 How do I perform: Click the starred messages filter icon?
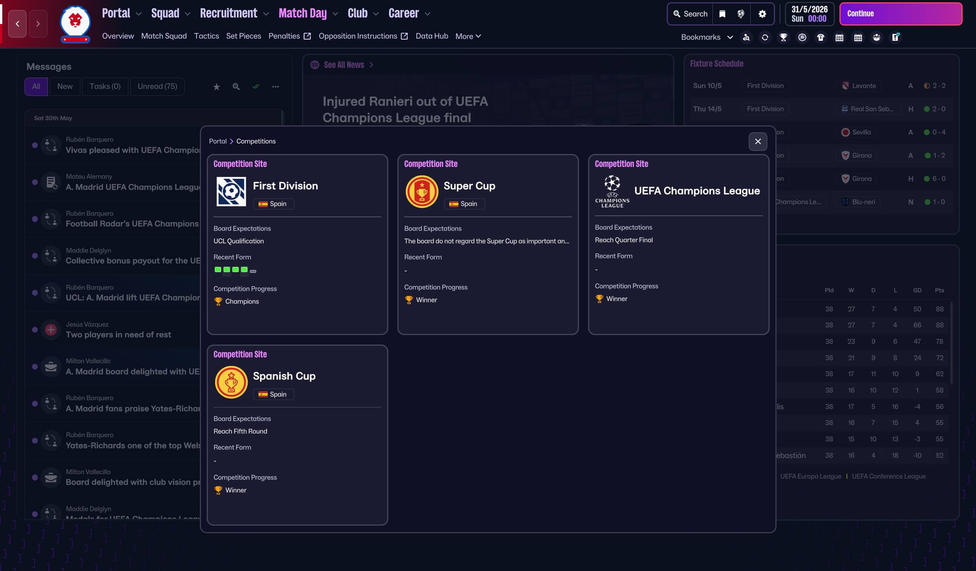tap(217, 86)
